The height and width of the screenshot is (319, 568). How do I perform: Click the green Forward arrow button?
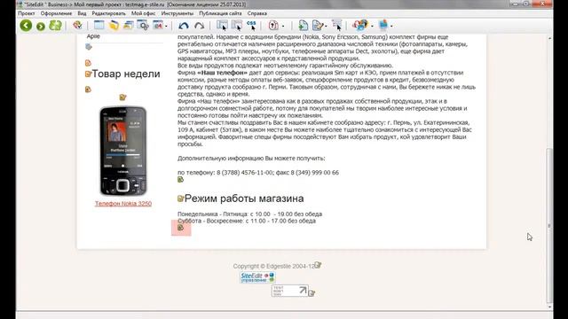pyautogui.click(x=41, y=26)
